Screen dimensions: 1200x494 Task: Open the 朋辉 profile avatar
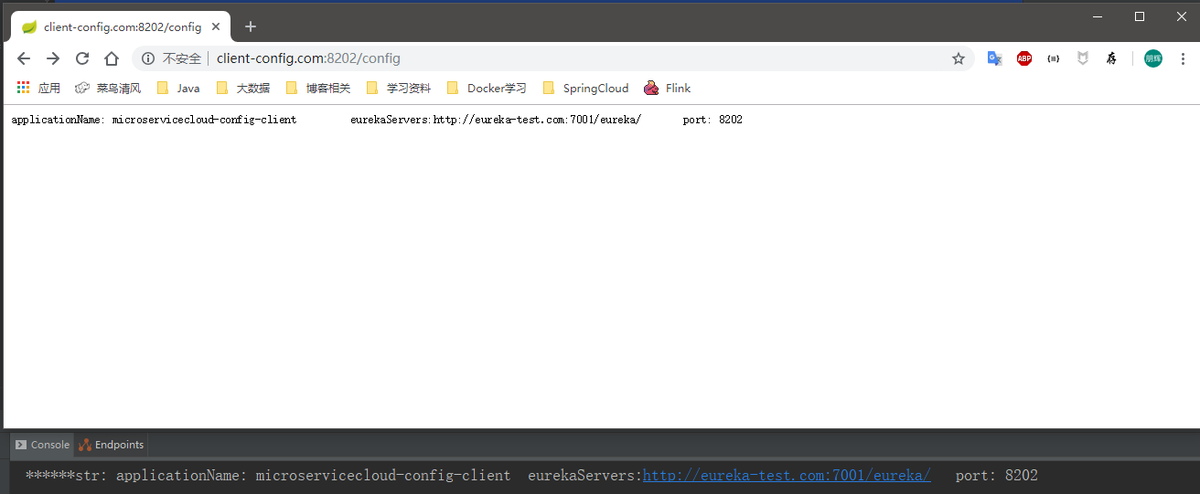click(x=1153, y=58)
